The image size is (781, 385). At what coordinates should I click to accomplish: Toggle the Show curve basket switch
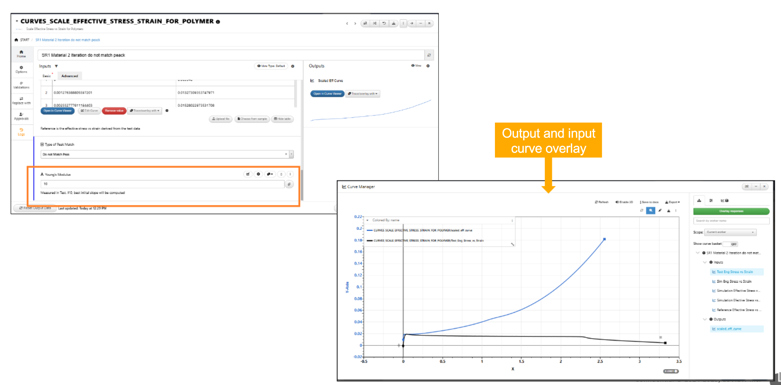[730, 244]
